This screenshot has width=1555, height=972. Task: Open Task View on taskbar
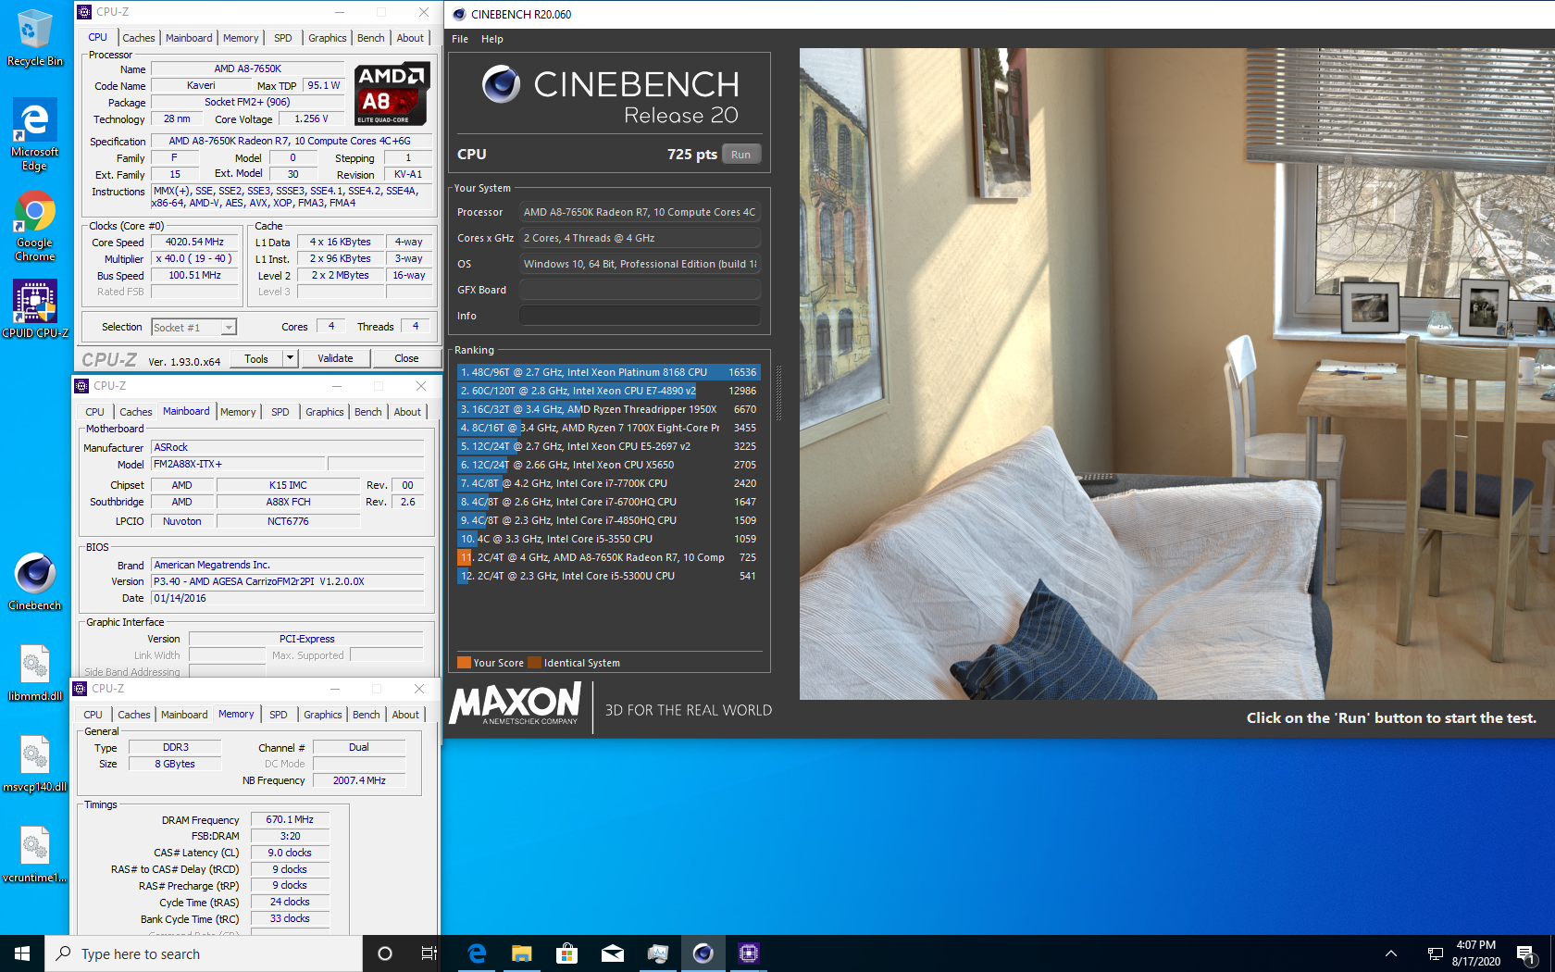[429, 953]
